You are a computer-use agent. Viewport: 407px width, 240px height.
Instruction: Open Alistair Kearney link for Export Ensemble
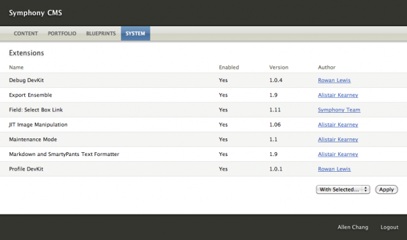tap(338, 95)
